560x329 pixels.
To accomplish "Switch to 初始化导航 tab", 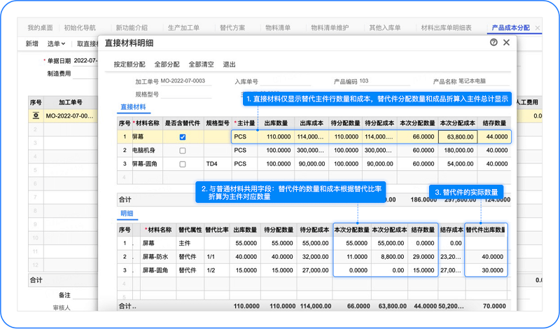I will (x=80, y=27).
